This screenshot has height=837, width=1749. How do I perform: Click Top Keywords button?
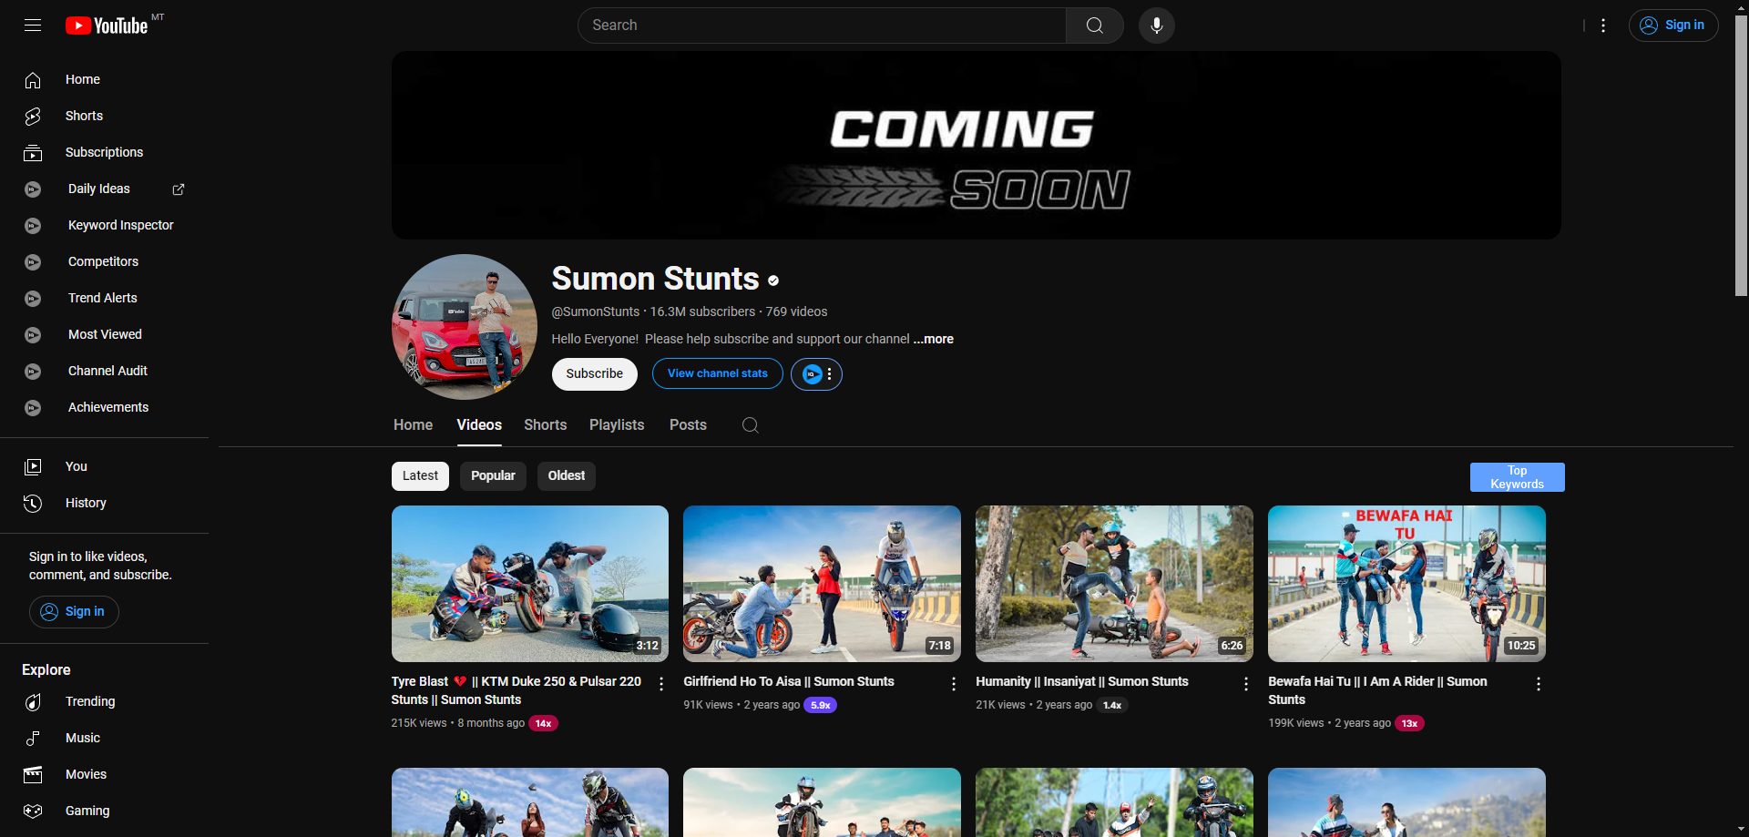(x=1517, y=477)
